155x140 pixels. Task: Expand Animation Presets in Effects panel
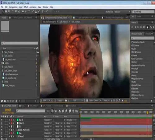coord(132,42)
